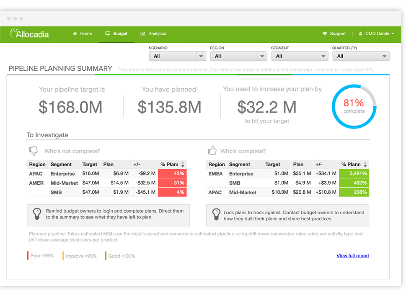
Task: Expand the Quarter (FY) dropdown
Action: coord(361,56)
